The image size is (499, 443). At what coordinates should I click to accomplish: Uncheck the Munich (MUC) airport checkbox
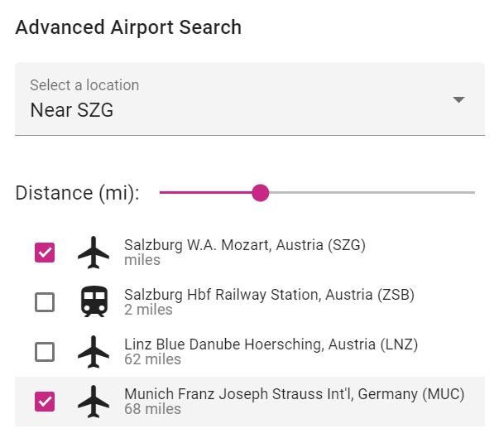click(x=45, y=402)
